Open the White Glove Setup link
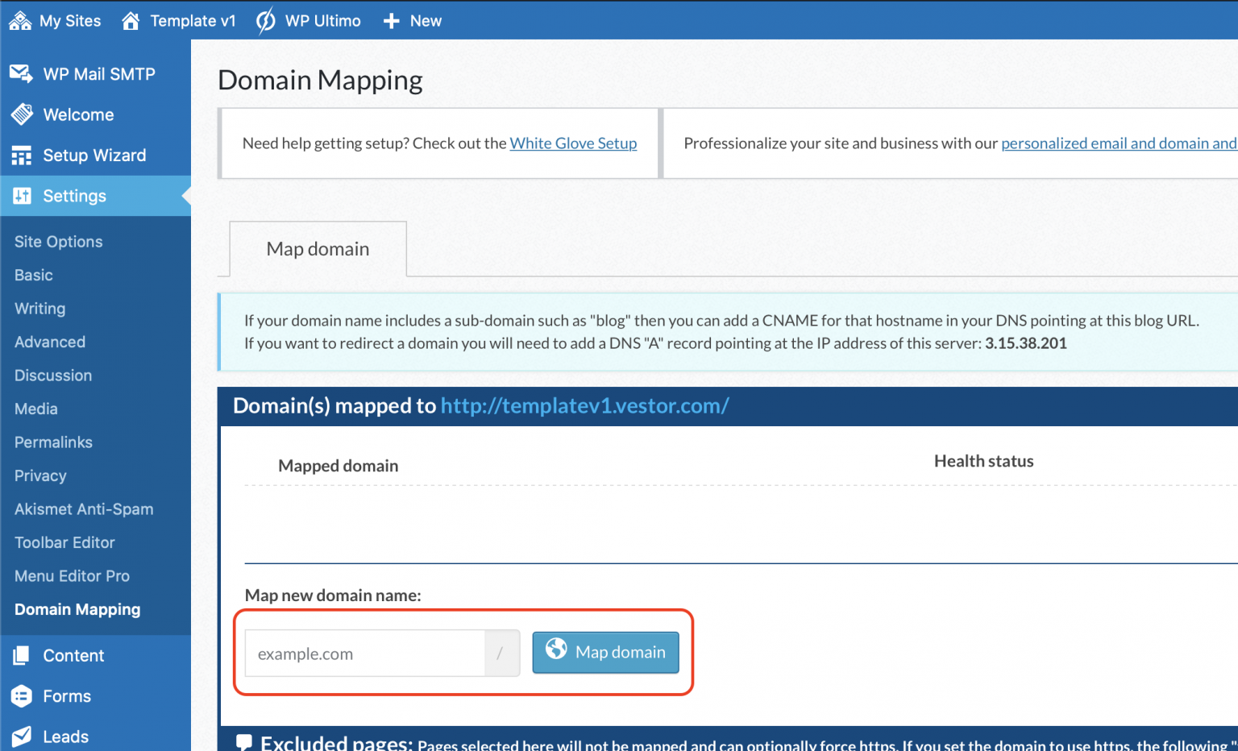 click(573, 143)
